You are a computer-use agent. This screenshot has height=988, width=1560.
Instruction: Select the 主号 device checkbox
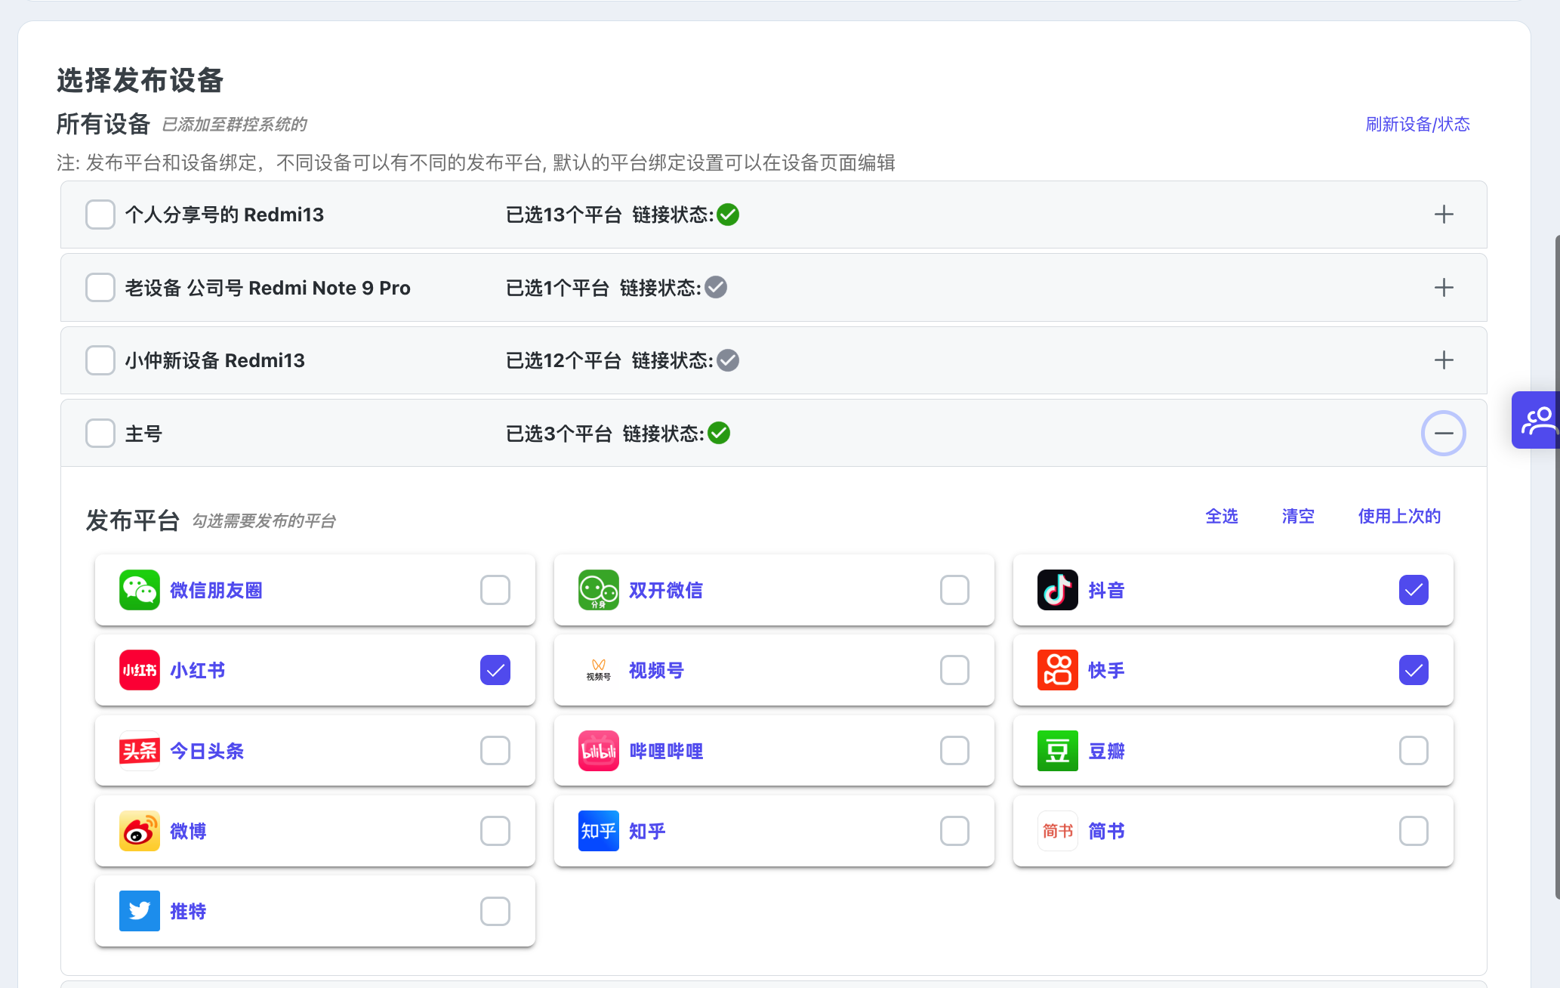click(100, 434)
